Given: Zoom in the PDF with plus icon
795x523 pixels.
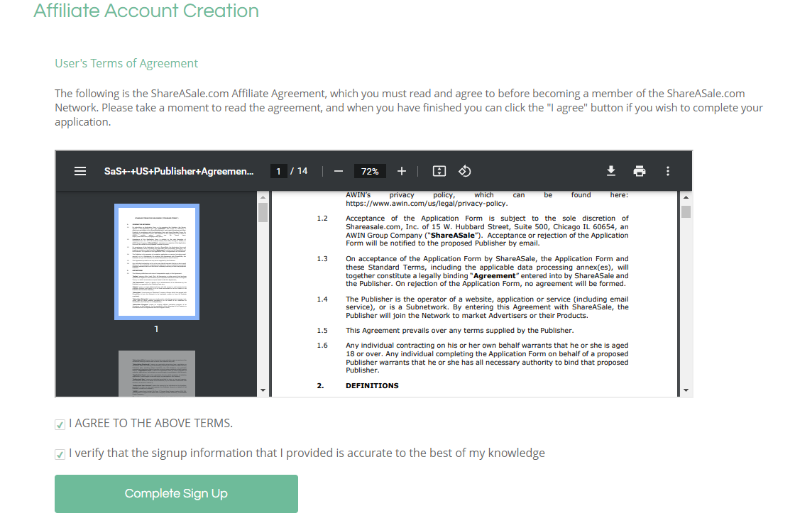Looking at the screenshot, I should tap(402, 171).
